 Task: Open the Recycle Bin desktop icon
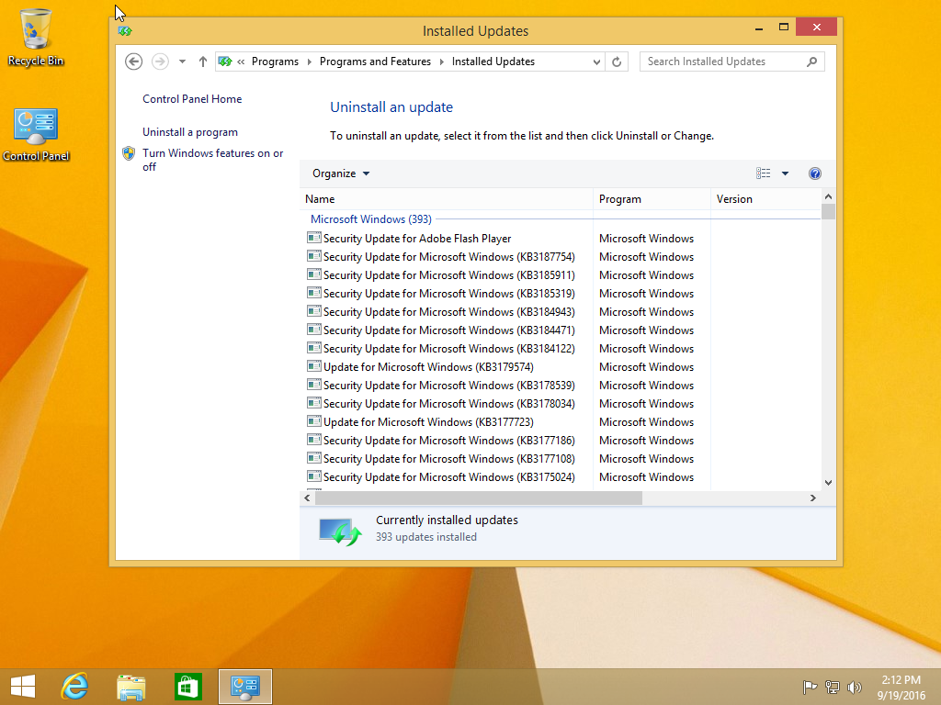click(36, 37)
